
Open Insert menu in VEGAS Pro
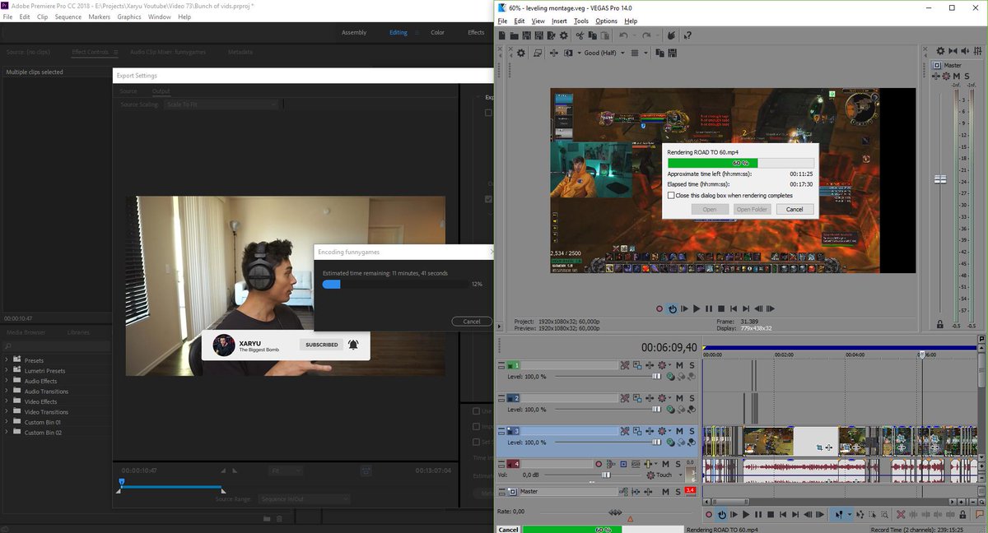click(559, 21)
